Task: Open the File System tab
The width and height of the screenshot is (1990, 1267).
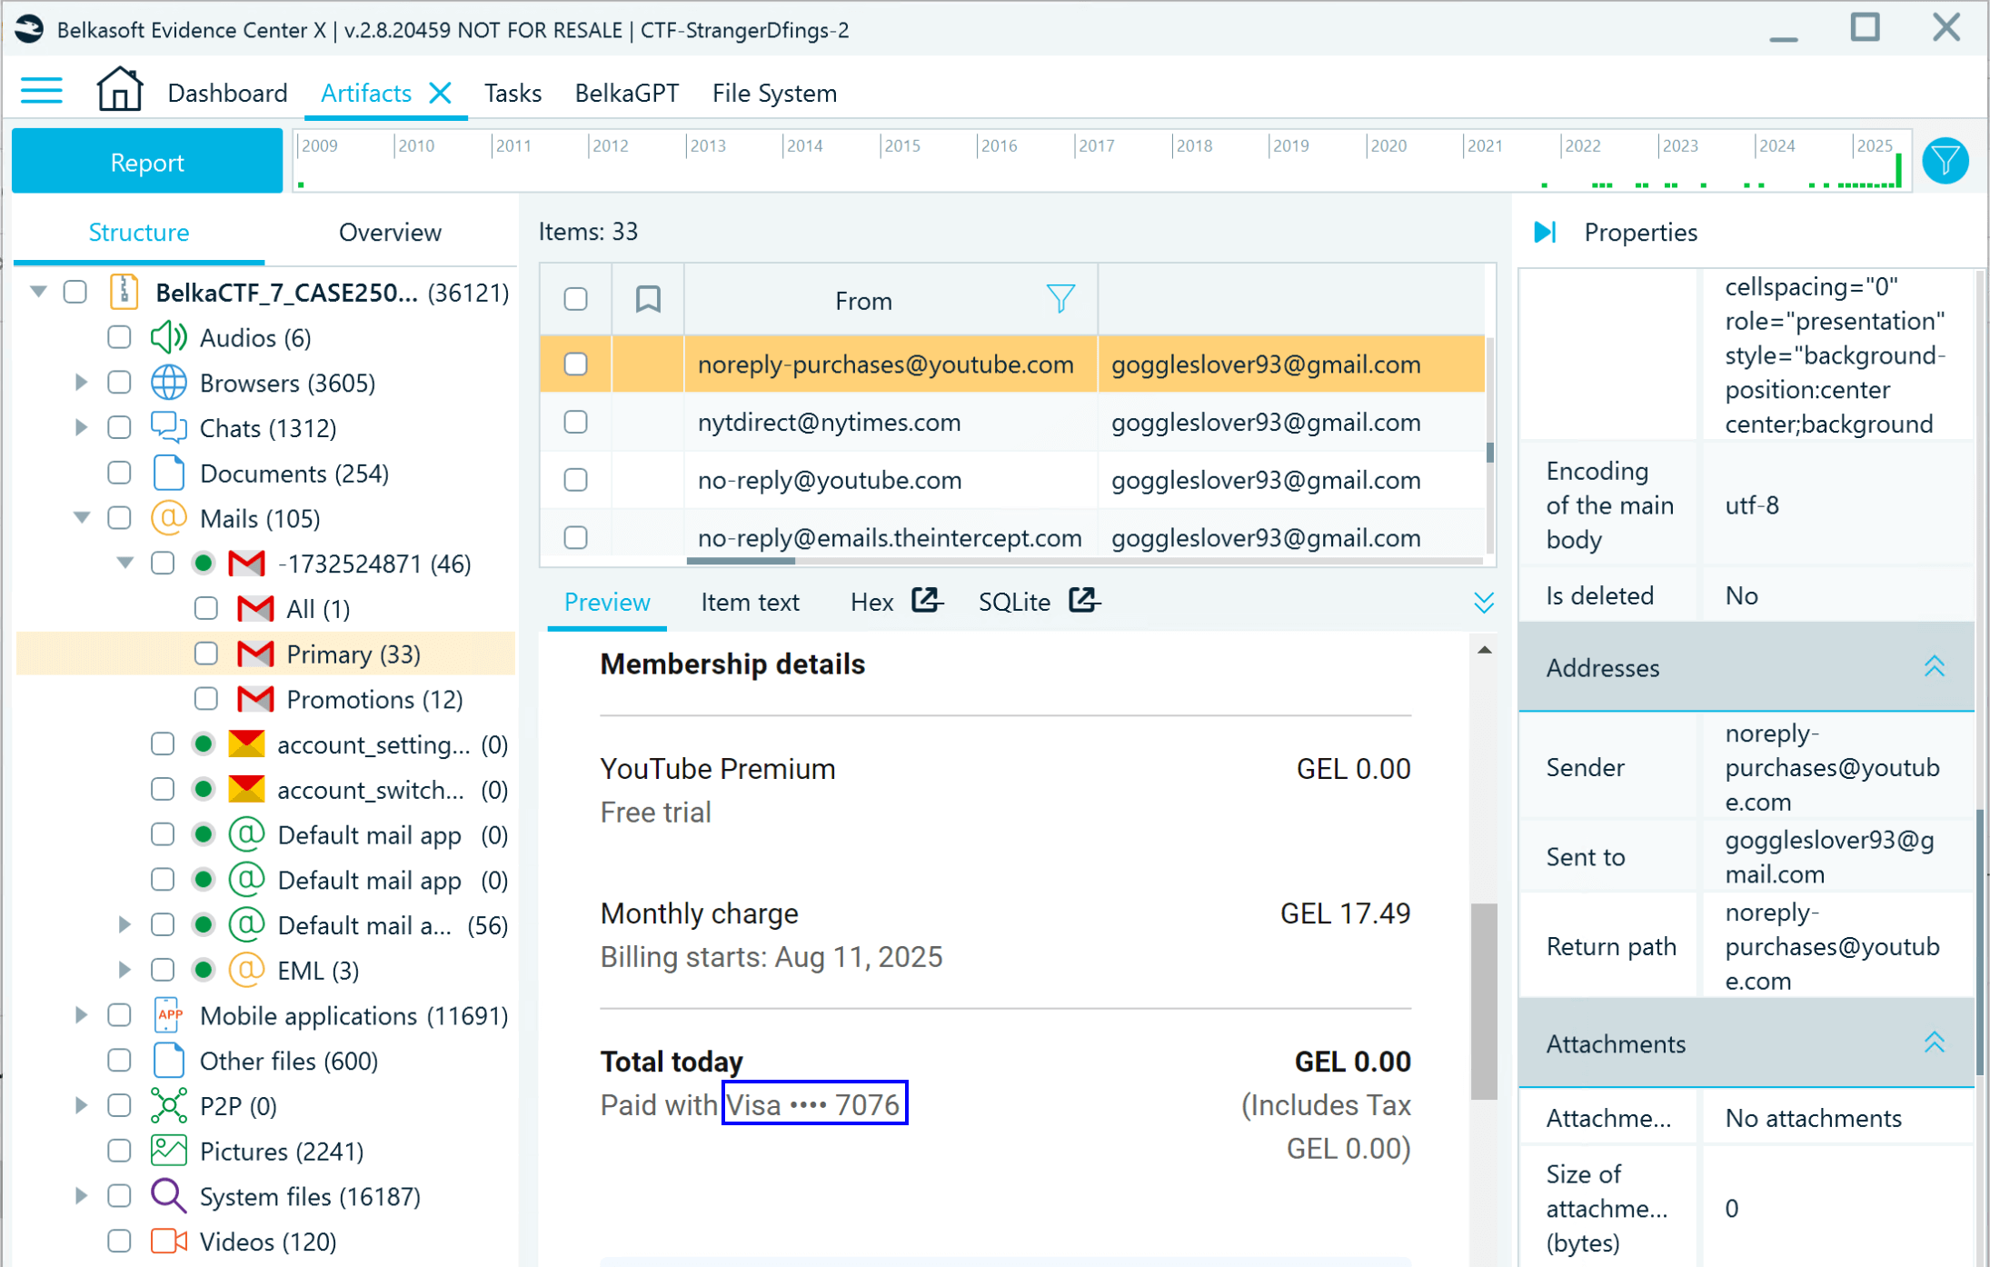Action: click(x=774, y=93)
